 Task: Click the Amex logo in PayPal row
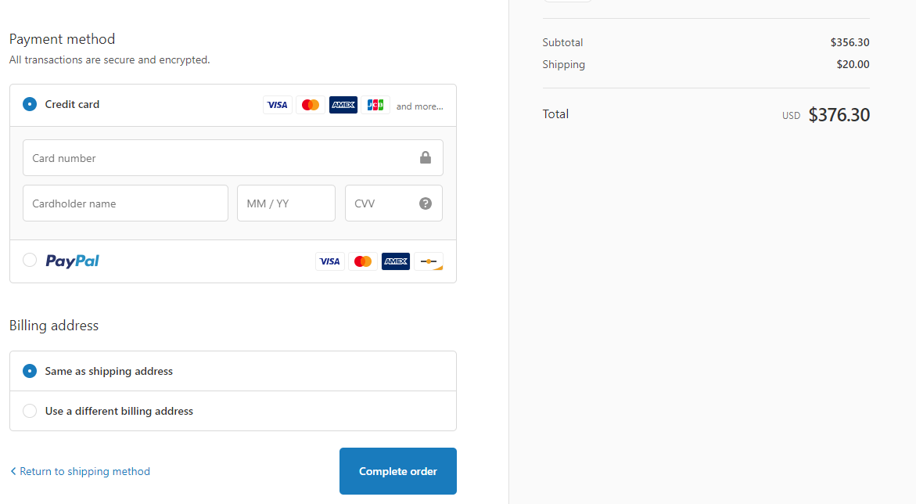396,261
